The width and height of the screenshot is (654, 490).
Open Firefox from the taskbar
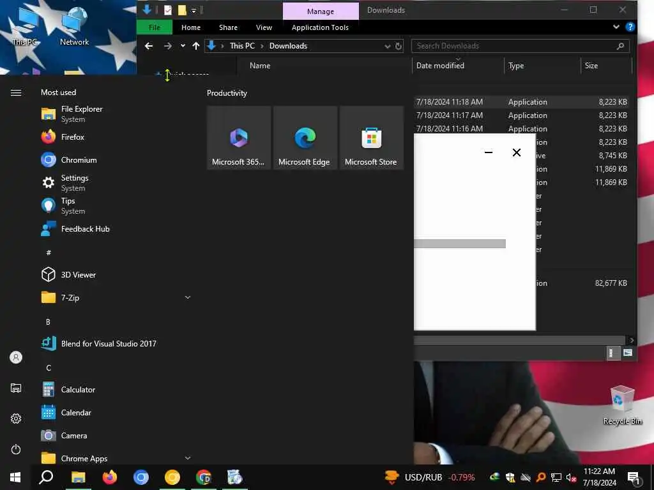coord(110,477)
